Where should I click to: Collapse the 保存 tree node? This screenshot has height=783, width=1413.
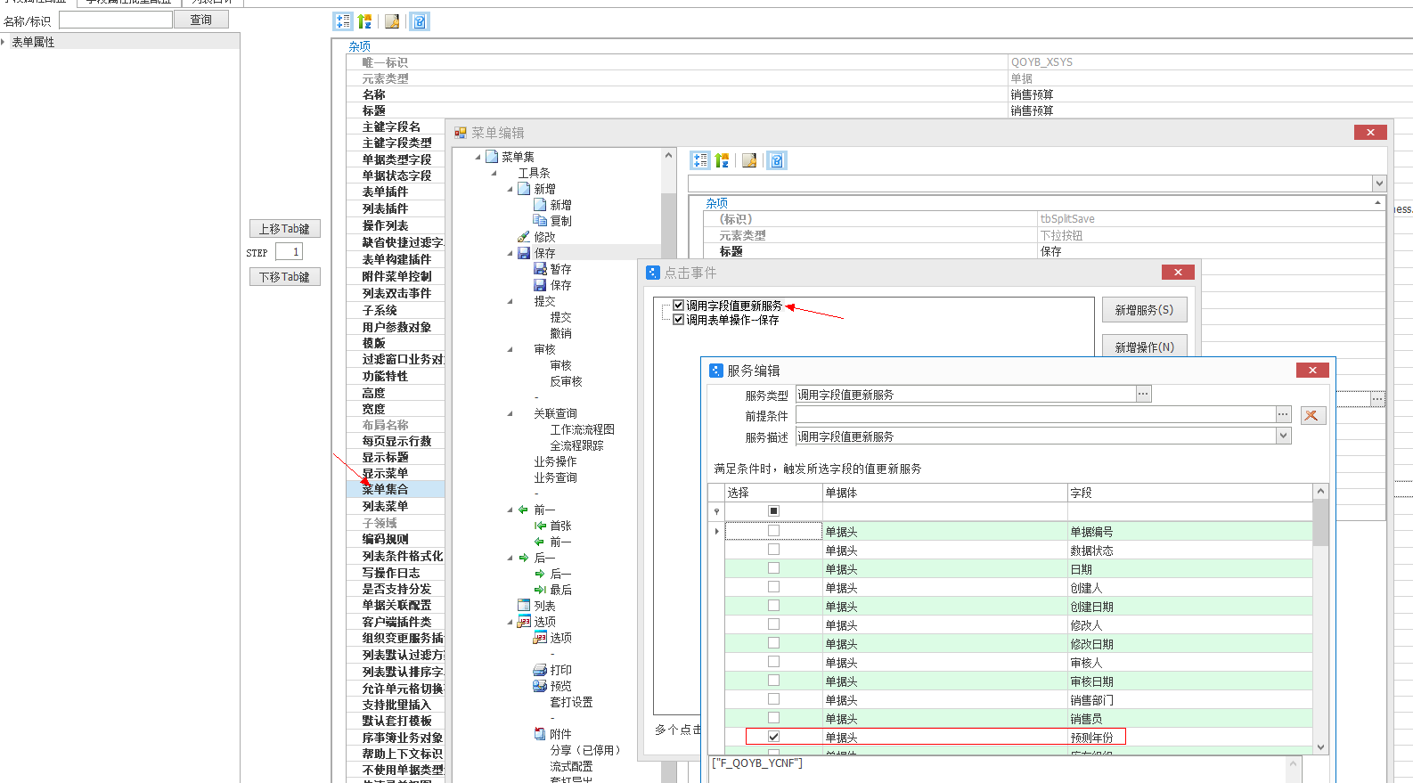pos(510,253)
